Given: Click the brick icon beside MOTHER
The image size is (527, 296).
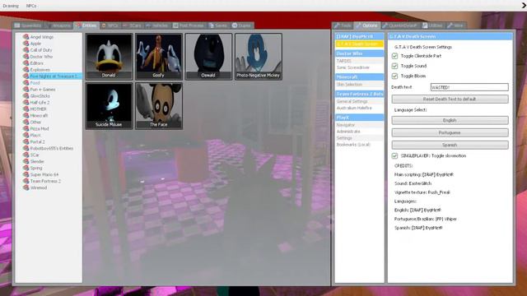Looking at the screenshot, I should point(26,109).
